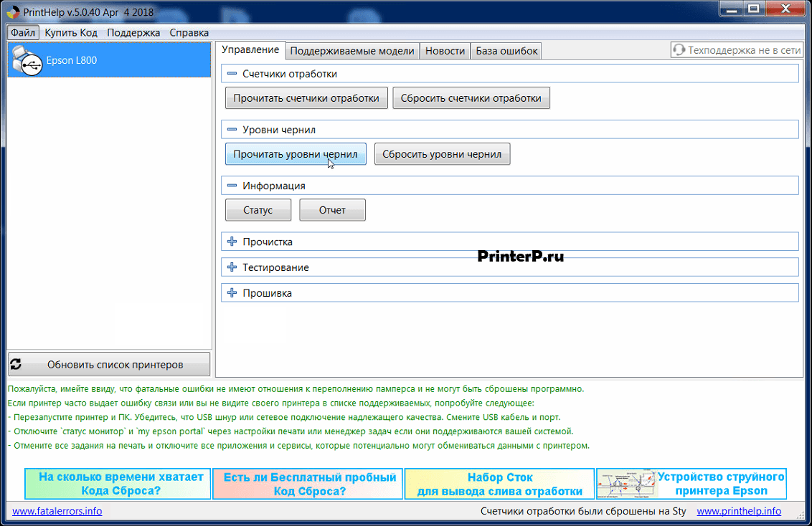Click the line starting Отмените все задания

tap(298, 445)
